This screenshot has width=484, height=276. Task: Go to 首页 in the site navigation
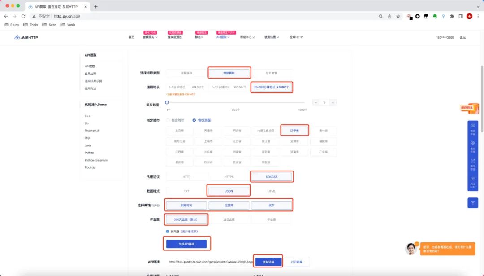(131, 37)
